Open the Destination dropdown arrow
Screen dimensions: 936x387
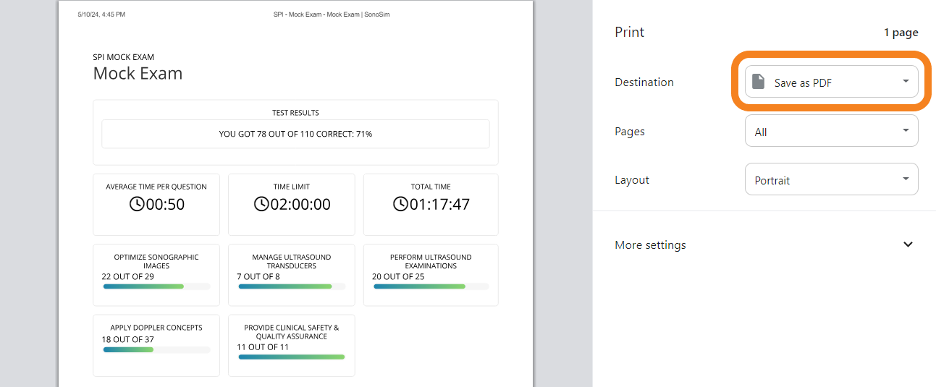click(905, 82)
